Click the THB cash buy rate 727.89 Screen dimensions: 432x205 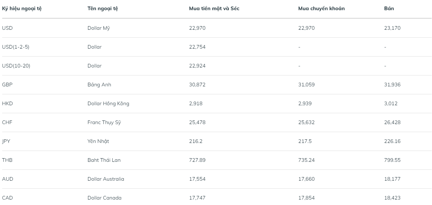click(x=197, y=160)
